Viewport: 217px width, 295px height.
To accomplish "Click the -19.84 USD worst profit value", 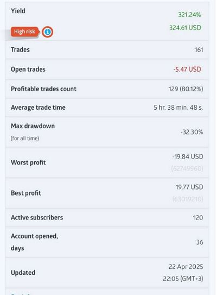I will pos(188,156).
